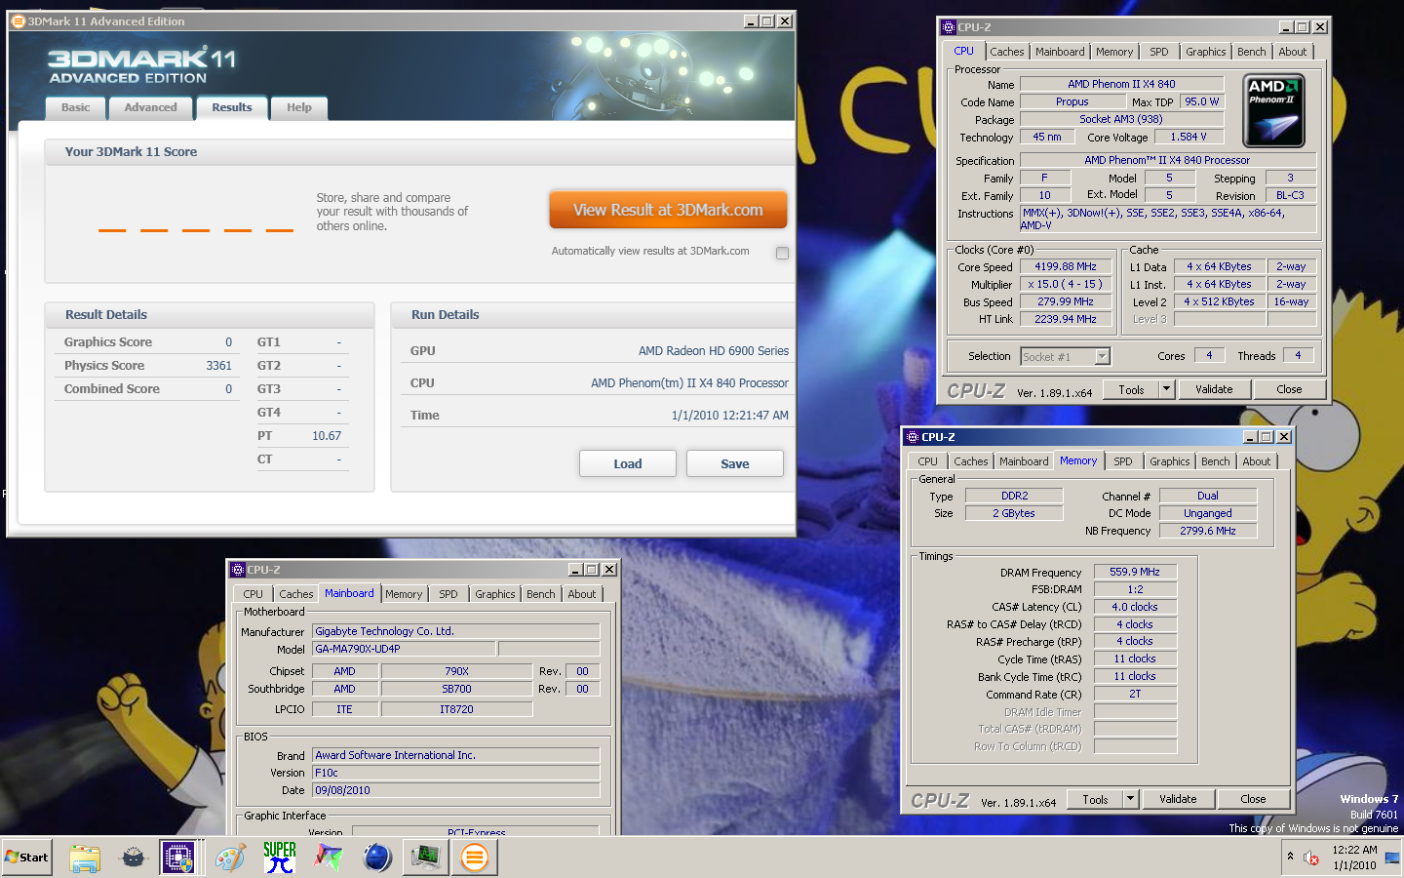Select the orange 3DMark 11 taskbar icon
Screen dimensions: 1404x878
475,858
